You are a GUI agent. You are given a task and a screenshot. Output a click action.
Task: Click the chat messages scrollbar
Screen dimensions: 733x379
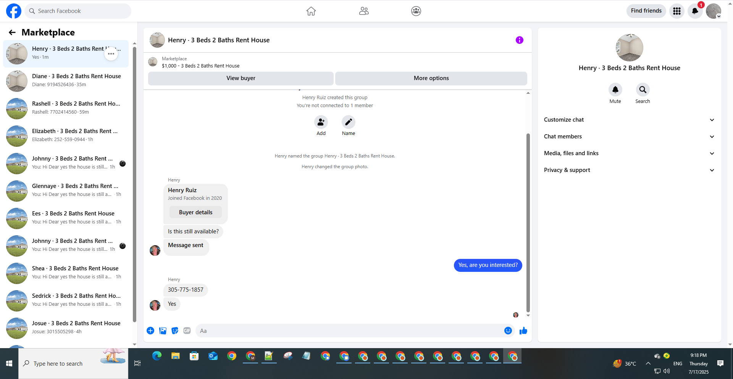click(528, 223)
